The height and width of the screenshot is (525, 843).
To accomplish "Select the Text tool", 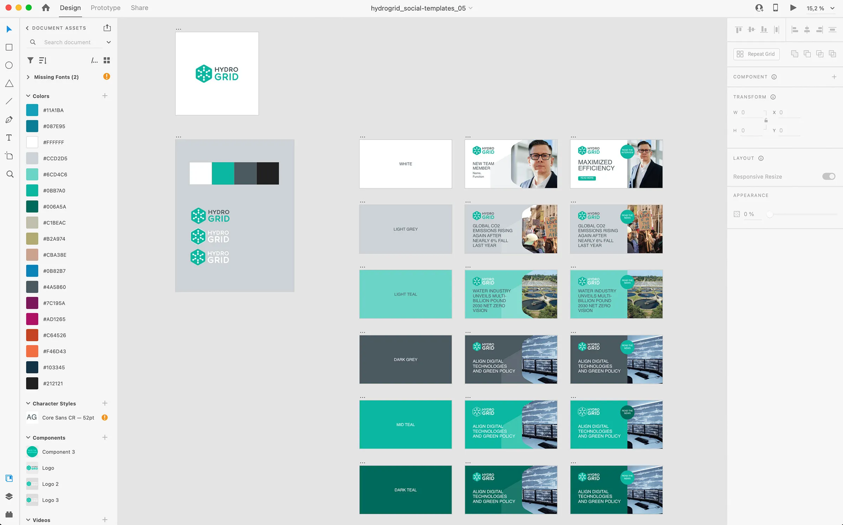I will 9,138.
